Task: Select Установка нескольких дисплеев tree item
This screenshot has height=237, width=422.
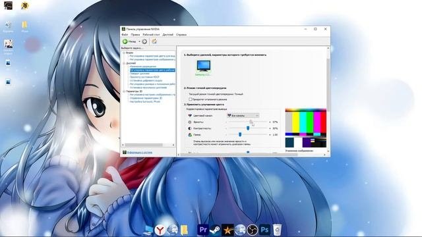Action: pos(148,88)
